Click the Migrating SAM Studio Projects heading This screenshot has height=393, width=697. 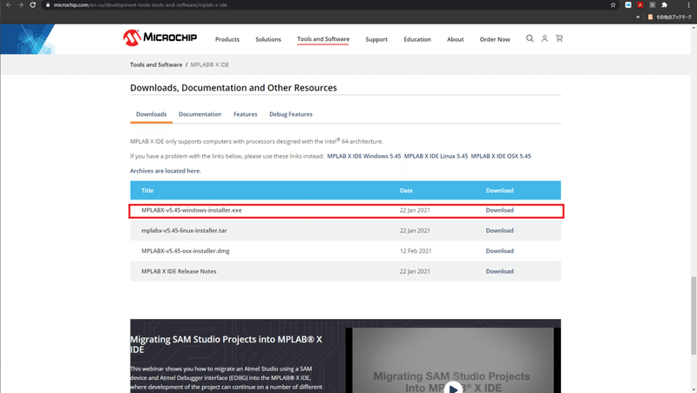pos(226,344)
